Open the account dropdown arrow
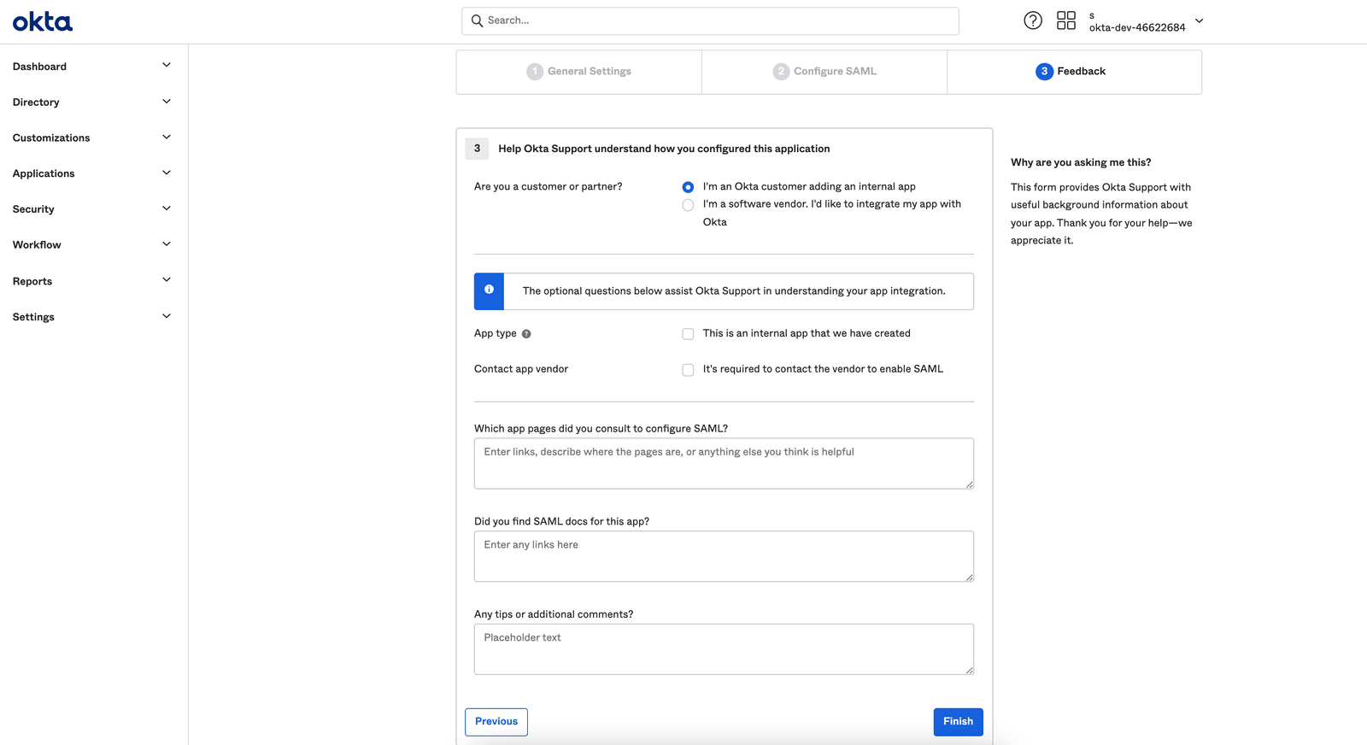This screenshot has height=745, width=1367. [1199, 21]
